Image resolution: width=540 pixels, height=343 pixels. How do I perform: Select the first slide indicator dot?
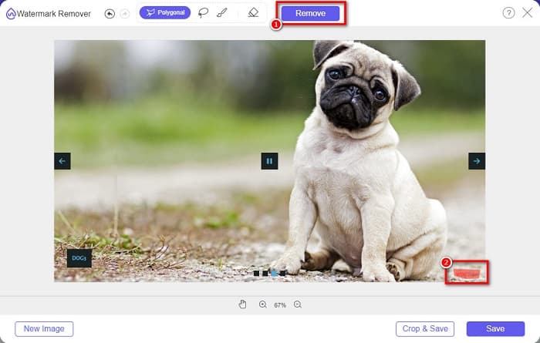tap(256, 273)
